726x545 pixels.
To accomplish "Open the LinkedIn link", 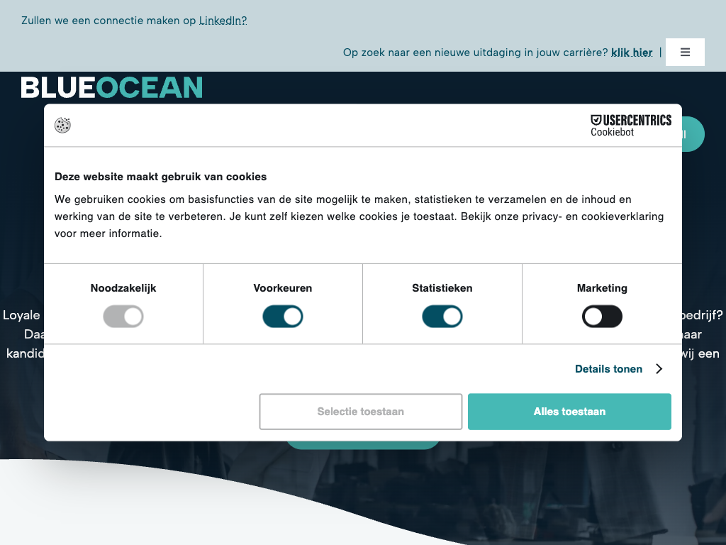I will pyautogui.click(x=223, y=21).
